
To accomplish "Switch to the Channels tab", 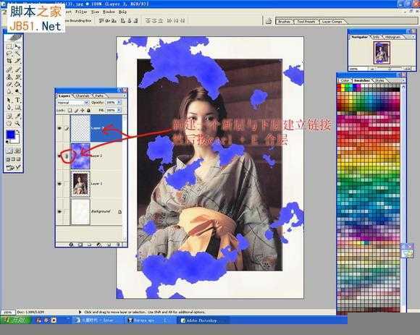I will tap(83, 96).
